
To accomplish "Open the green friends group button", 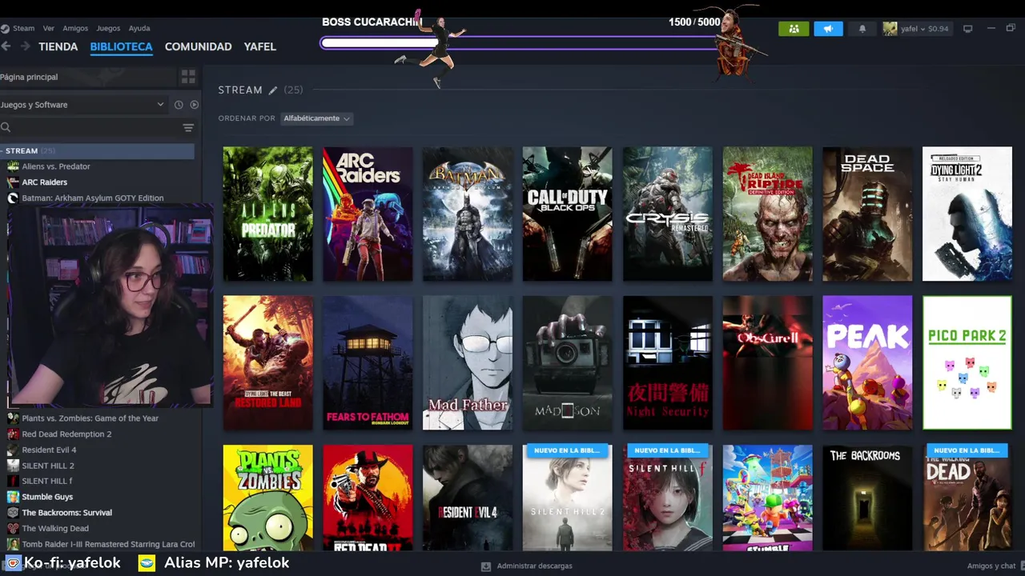I will [794, 29].
